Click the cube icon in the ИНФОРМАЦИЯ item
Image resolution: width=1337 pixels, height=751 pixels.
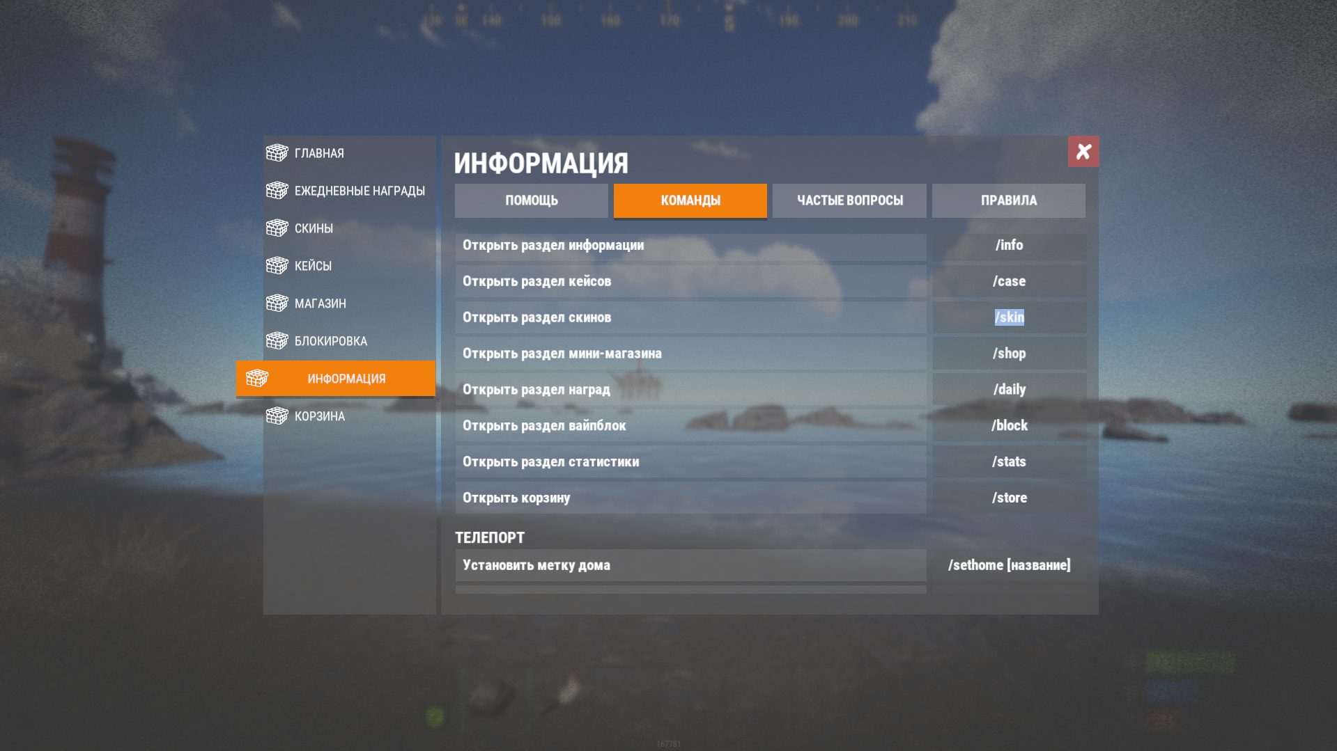pos(257,378)
